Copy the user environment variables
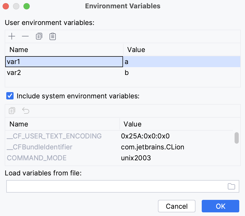245x216 pixels. tap(39, 36)
